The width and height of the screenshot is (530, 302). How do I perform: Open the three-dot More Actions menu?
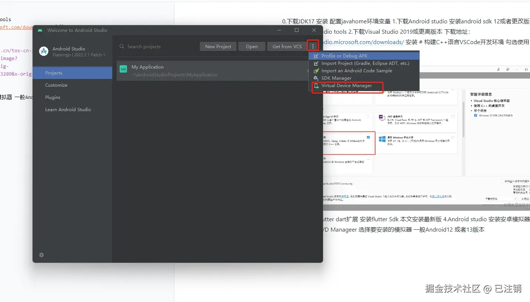point(313,46)
